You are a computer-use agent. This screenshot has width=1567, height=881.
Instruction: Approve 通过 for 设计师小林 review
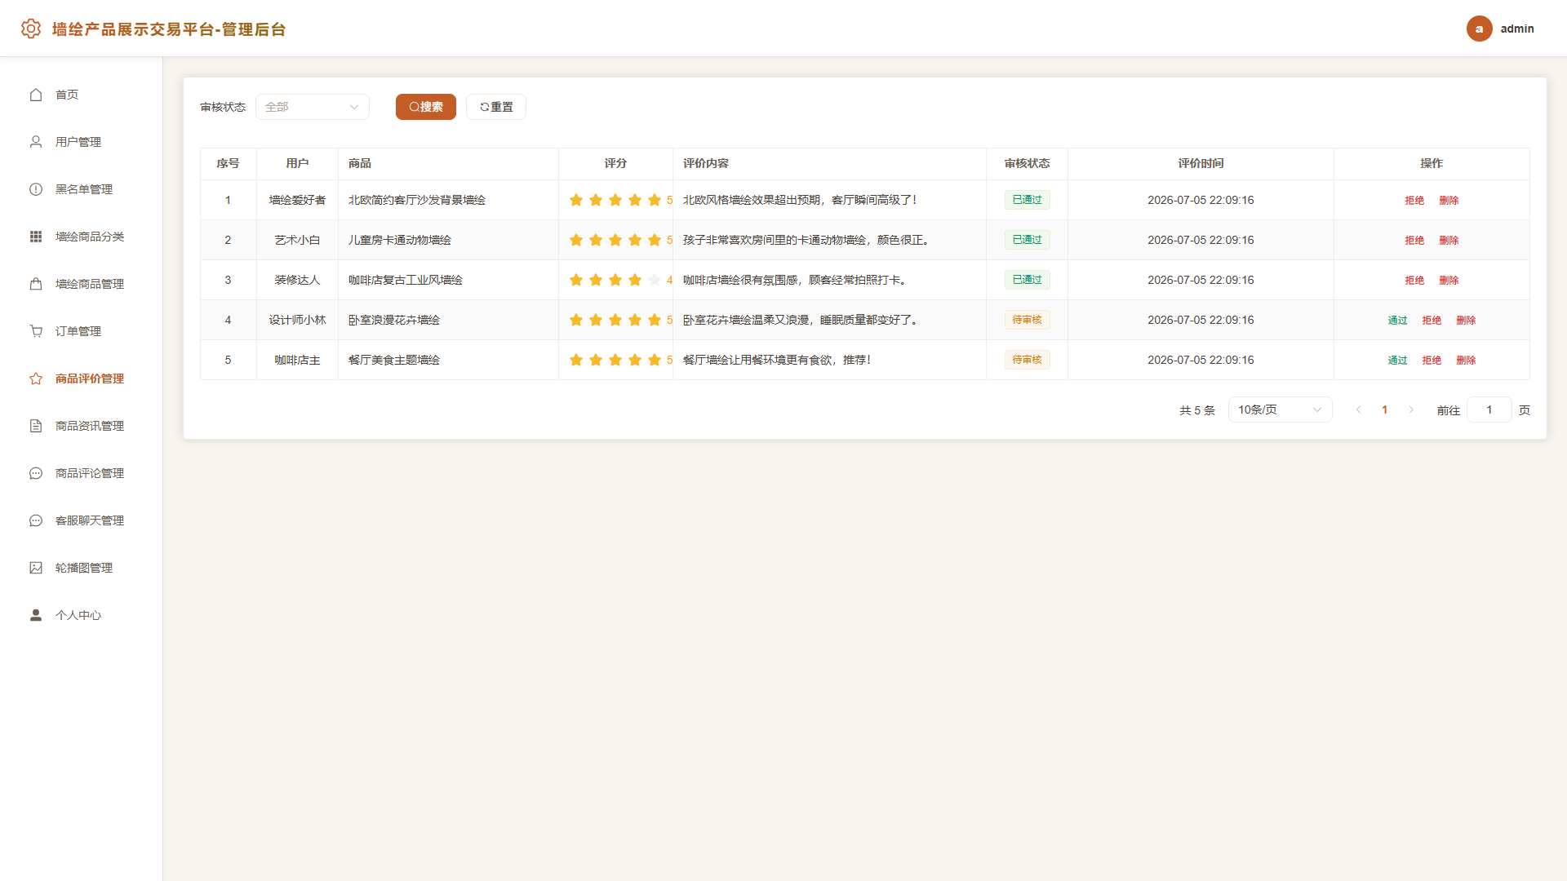point(1397,321)
